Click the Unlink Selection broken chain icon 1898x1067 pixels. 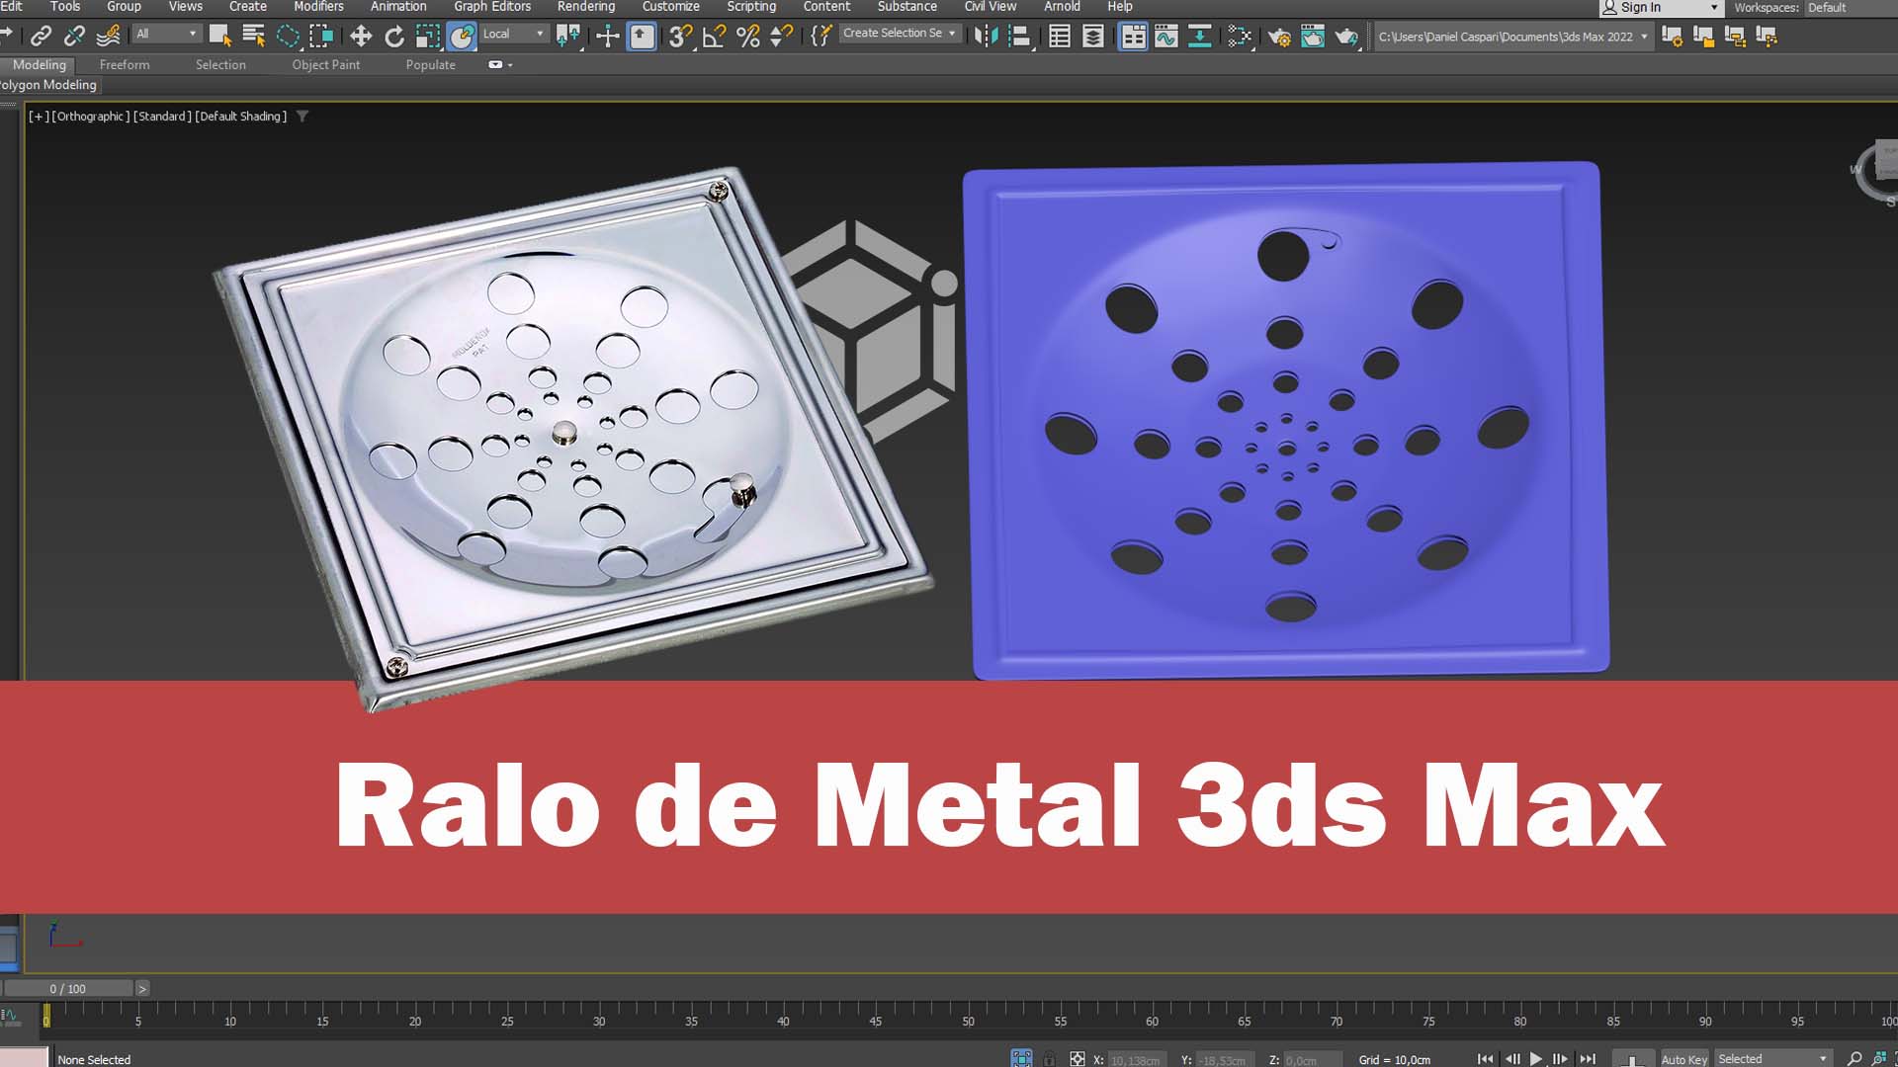click(x=74, y=37)
